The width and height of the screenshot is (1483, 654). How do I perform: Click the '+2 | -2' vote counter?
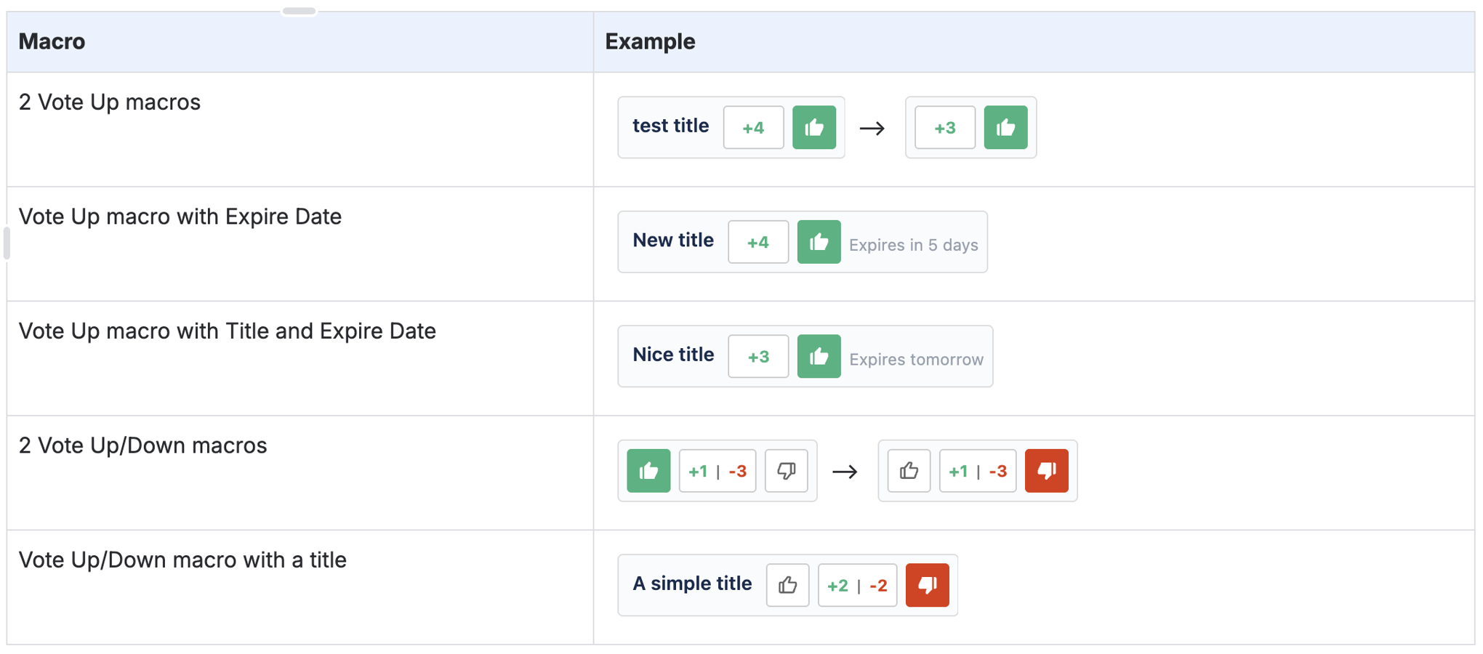(857, 585)
